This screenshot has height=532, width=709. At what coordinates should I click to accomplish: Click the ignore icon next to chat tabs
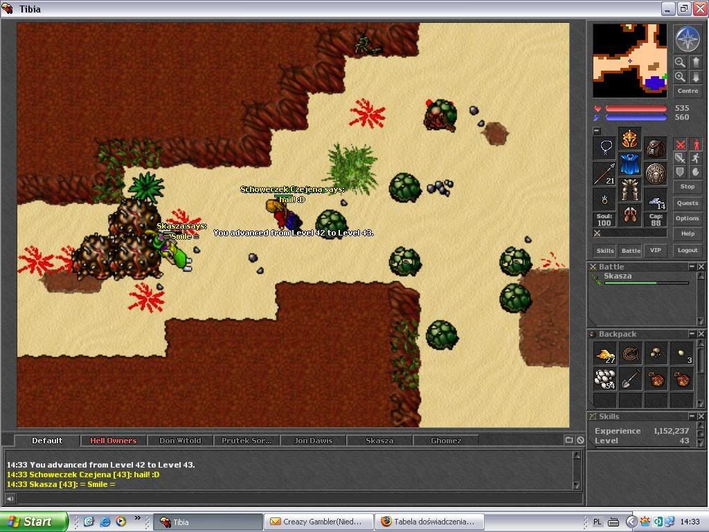click(x=580, y=440)
